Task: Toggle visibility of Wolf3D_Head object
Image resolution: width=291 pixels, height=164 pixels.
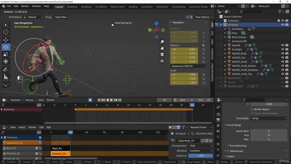Action: (x=282, y=61)
